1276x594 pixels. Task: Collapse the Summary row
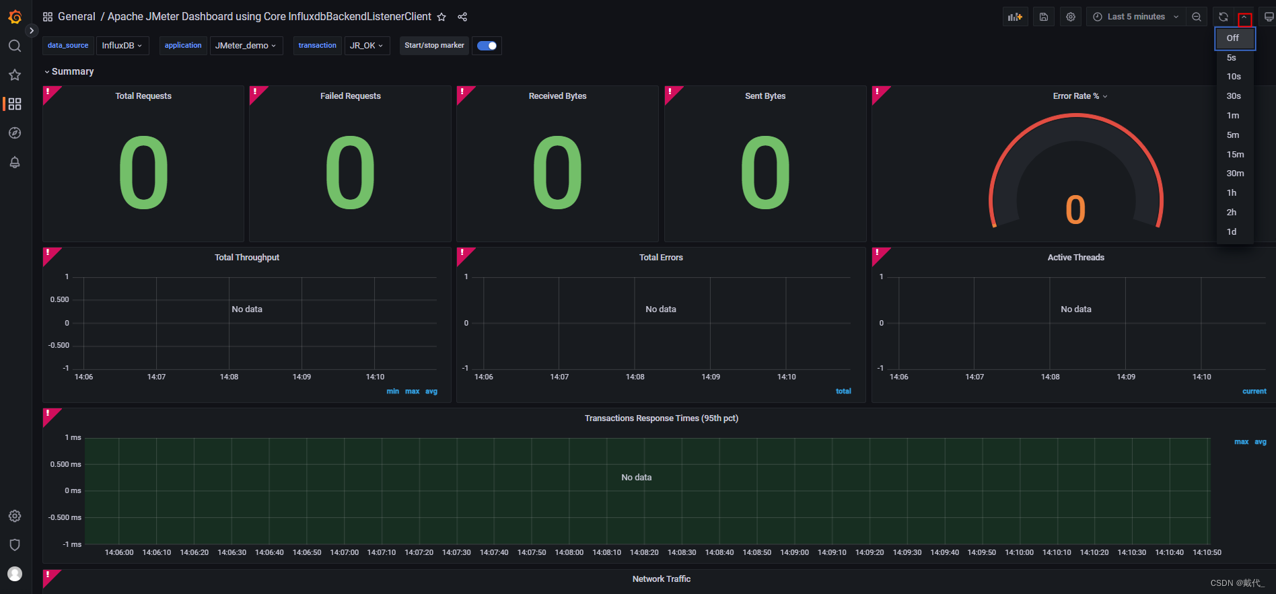[x=69, y=71]
